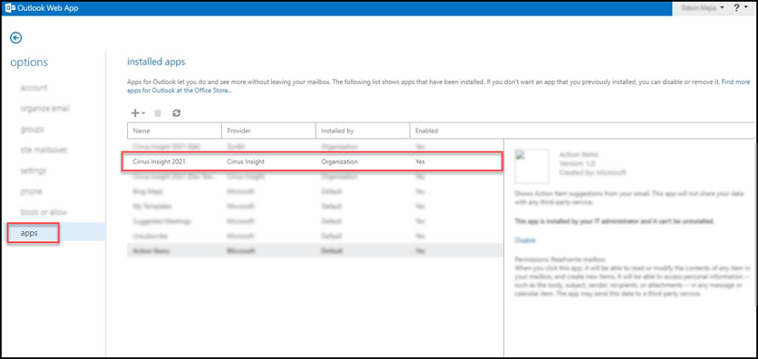Viewport: 758px width, 359px height.
Task: Click the back arrow icon
Action: (16, 37)
